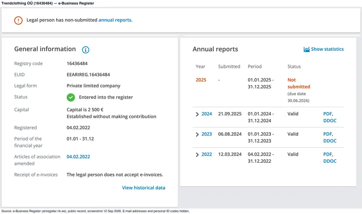Screen dimensions: 362x214
Task: Click the period 01.01.2025 - 31.12.2025
Action: (x=261, y=83)
